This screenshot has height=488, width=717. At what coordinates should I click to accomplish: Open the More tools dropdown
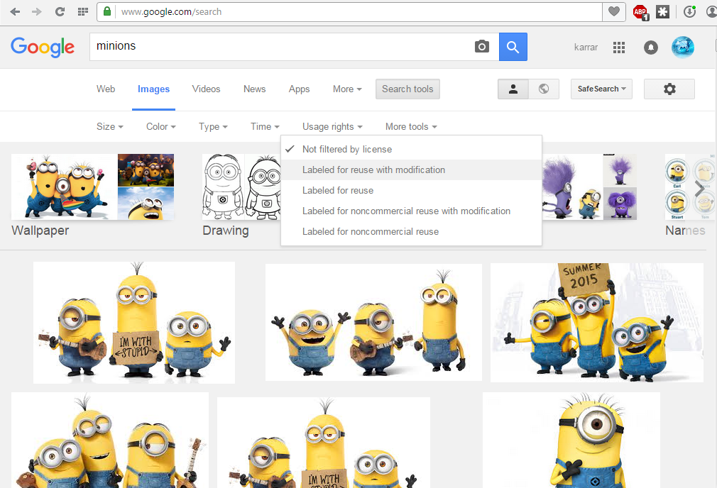point(411,126)
